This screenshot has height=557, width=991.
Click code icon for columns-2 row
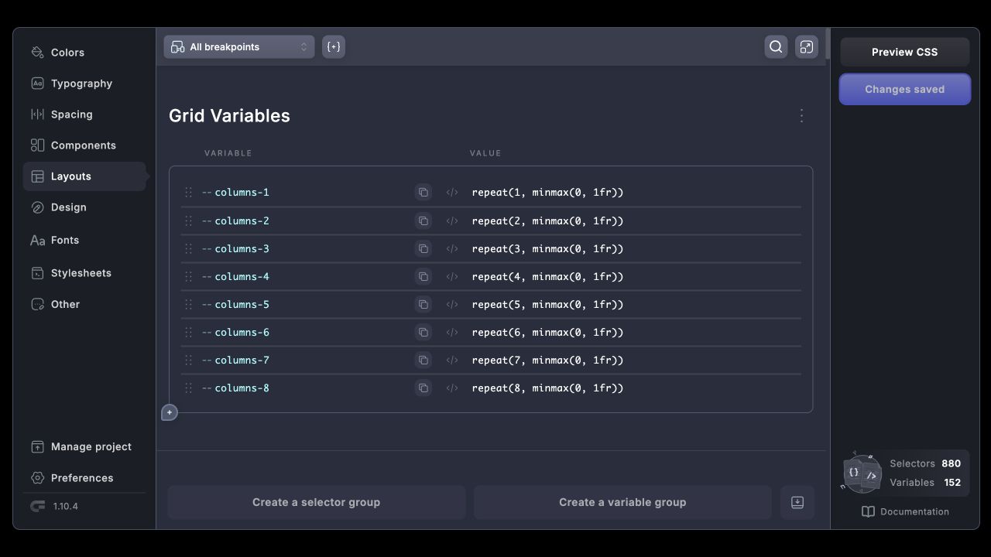(452, 221)
